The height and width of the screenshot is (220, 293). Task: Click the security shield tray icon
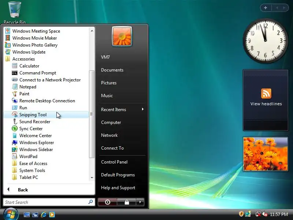tap(241, 214)
